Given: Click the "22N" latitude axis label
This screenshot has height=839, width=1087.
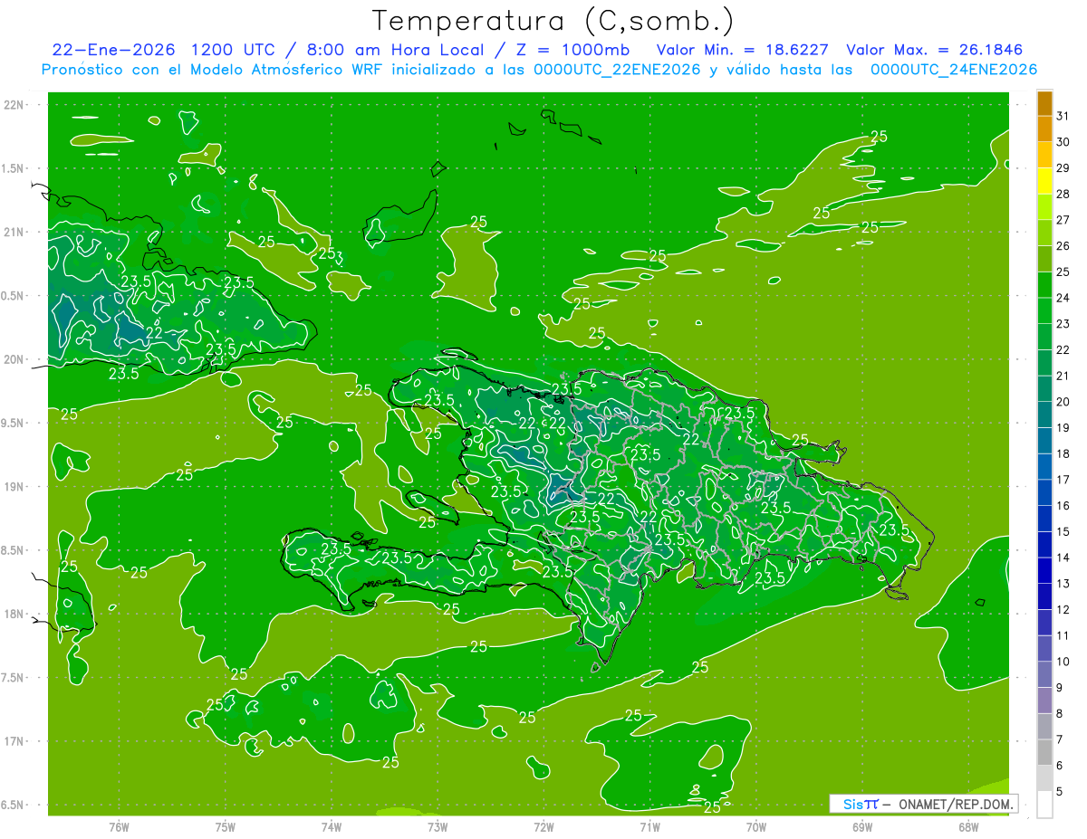Looking at the screenshot, I should pyautogui.click(x=14, y=104).
